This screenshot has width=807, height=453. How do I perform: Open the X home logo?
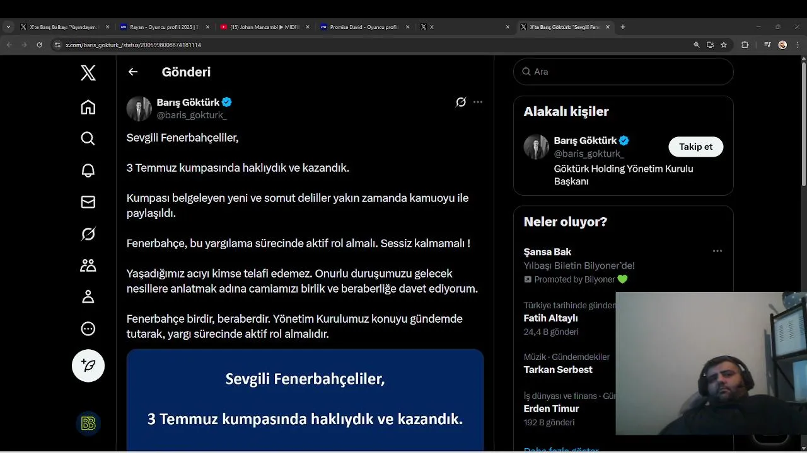[88, 72]
